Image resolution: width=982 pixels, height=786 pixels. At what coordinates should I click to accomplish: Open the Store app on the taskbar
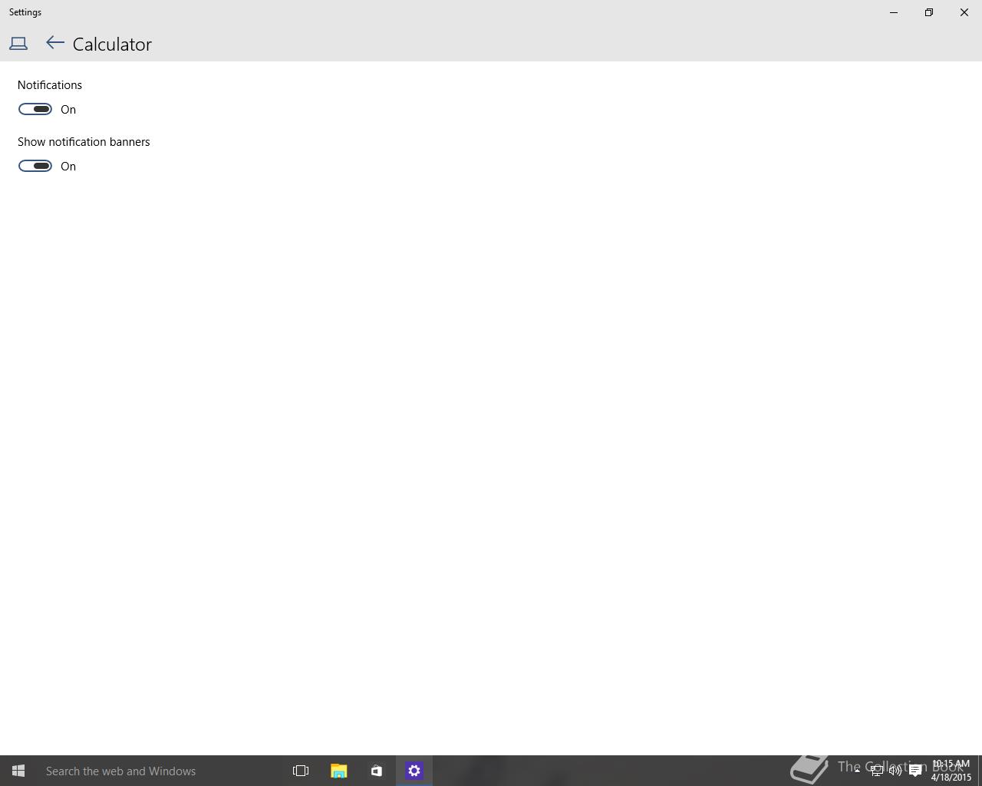(376, 771)
